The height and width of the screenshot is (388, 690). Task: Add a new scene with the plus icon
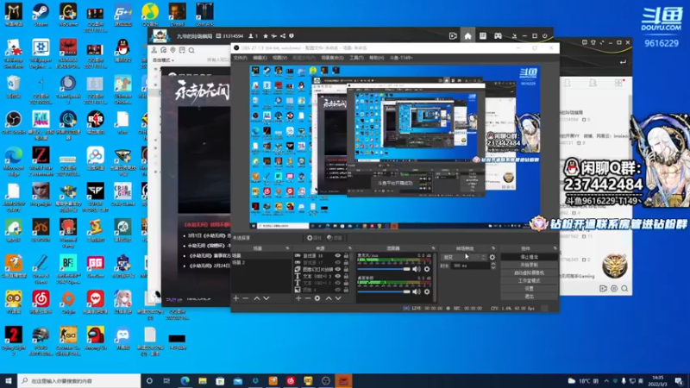pos(235,298)
